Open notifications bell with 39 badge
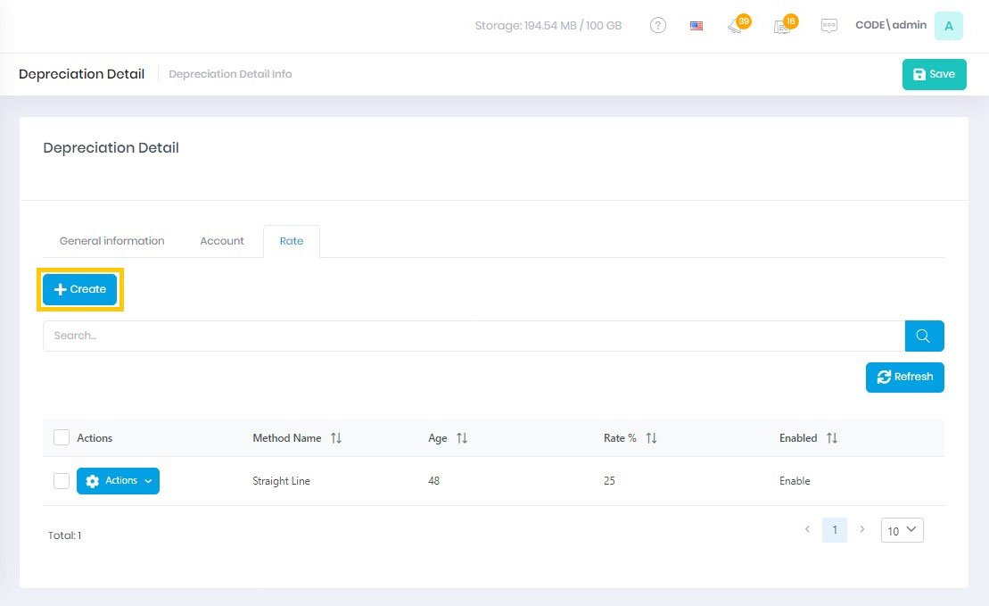This screenshot has height=606, width=989. coord(737,26)
